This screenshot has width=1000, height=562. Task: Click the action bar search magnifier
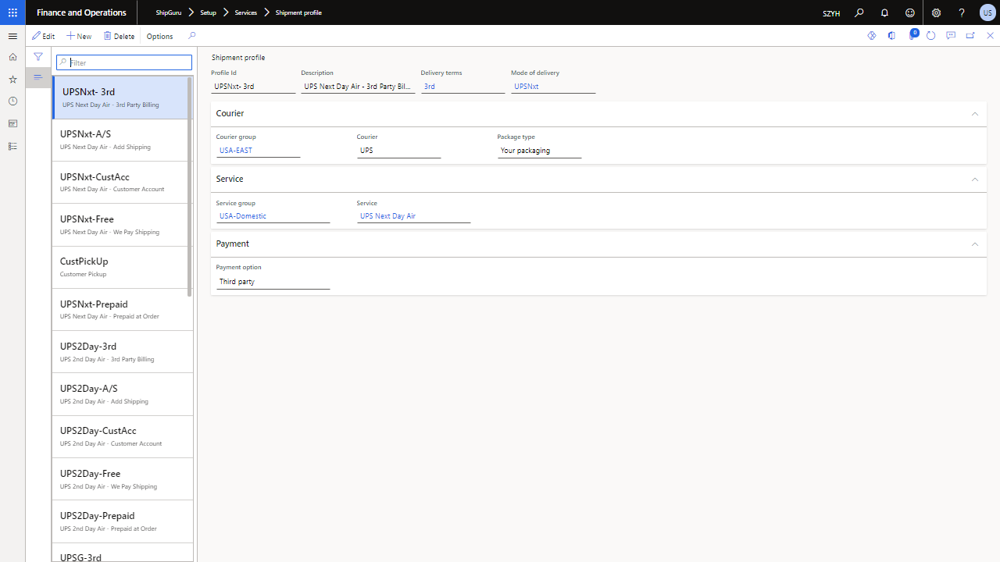coord(191,36)
